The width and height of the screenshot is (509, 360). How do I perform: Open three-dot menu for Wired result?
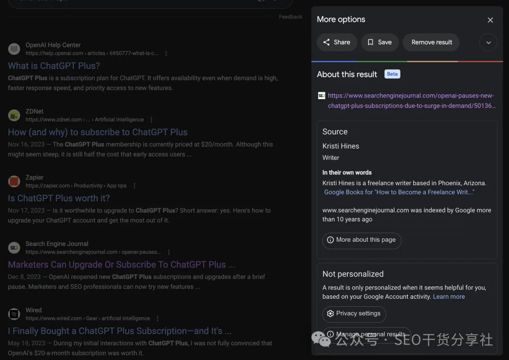point(157,319)
